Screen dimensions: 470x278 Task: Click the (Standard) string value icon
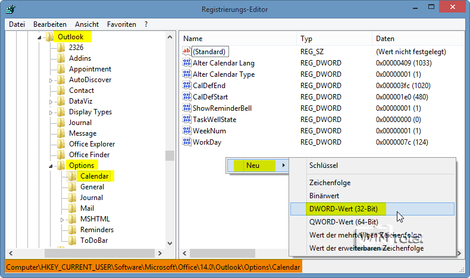click(x=186, y=51)
